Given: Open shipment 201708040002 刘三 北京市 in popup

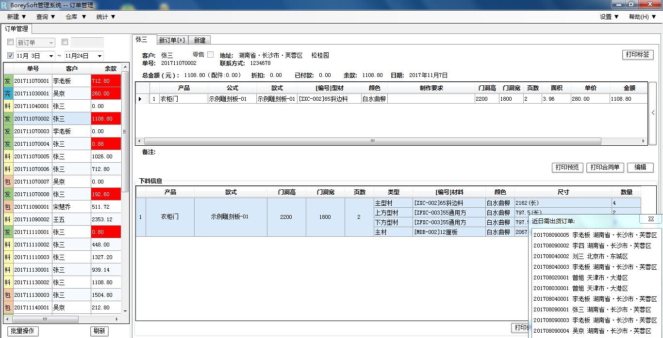Looking at the screenshot, I should coord(581,256).
